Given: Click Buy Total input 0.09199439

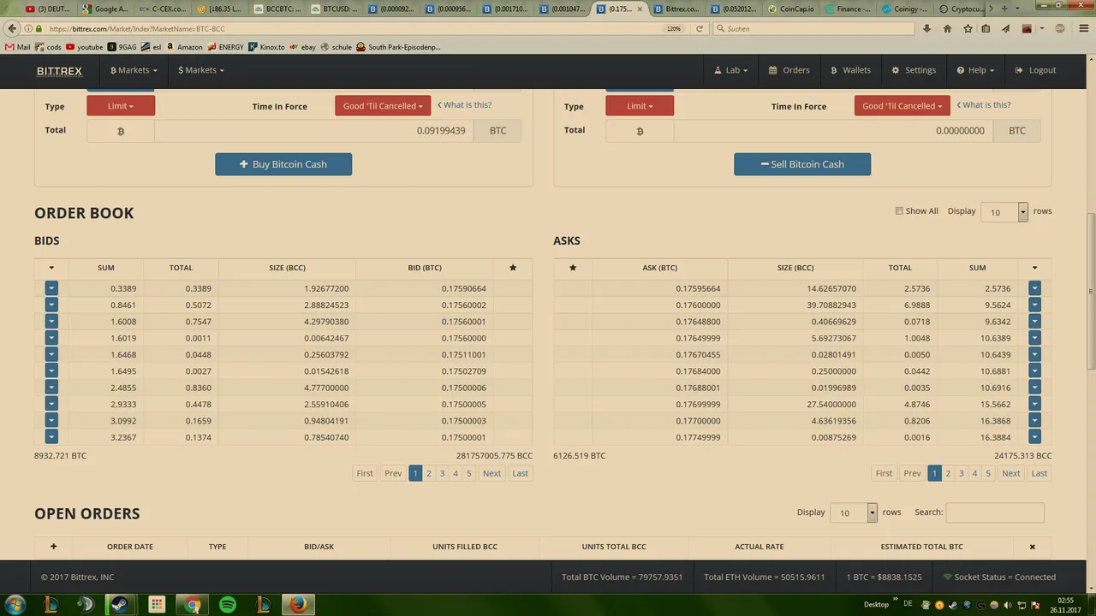Looking at the screenshot, I should (315, 131).
